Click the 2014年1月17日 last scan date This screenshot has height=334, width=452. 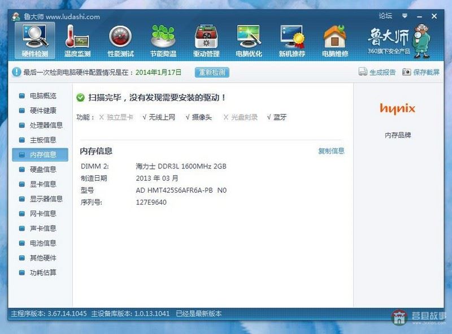point(158,72)
